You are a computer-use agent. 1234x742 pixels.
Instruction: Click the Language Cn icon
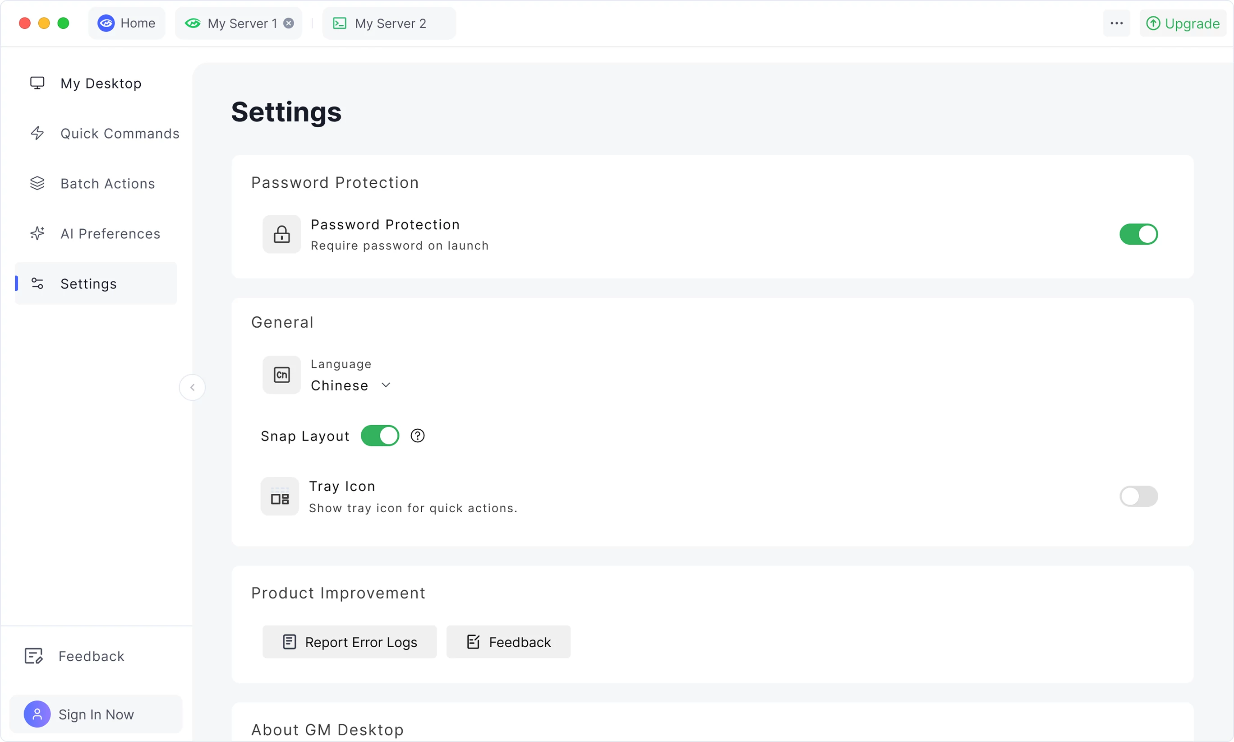[282, 375]
